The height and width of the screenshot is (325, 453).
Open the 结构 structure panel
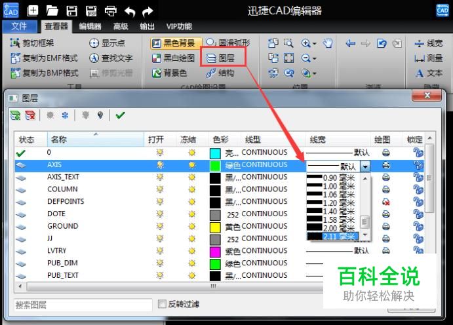[220, 73]
